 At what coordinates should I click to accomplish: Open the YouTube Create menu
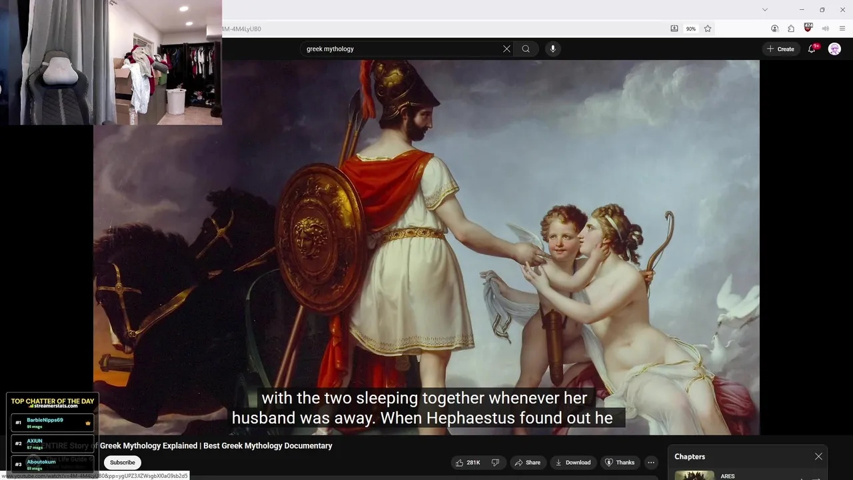(x=780, y=49)
